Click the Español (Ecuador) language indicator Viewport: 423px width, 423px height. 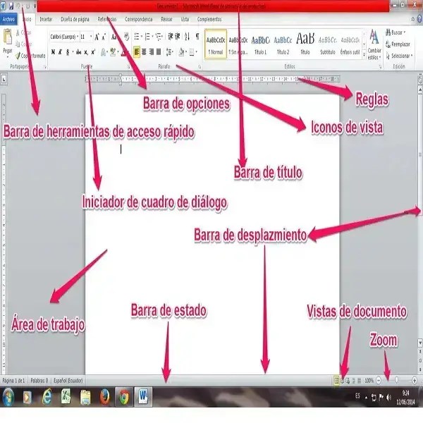pyautogui.click(x=68, y=381)
